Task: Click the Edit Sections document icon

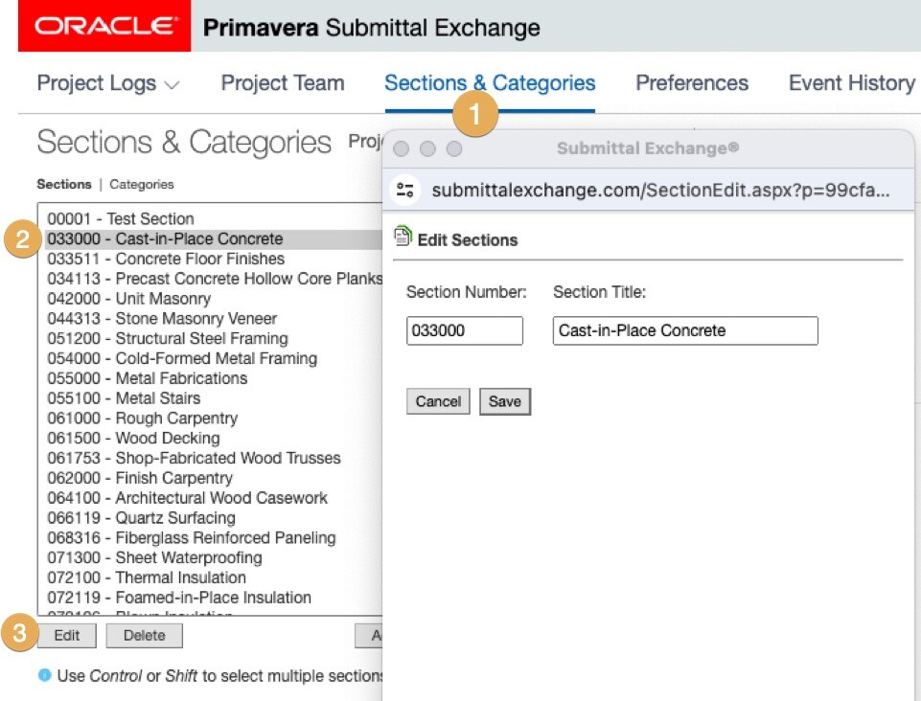Action: coord(403,238)
